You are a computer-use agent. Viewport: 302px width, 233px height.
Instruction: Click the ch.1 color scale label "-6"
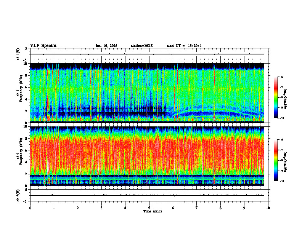tap(282, 77)
